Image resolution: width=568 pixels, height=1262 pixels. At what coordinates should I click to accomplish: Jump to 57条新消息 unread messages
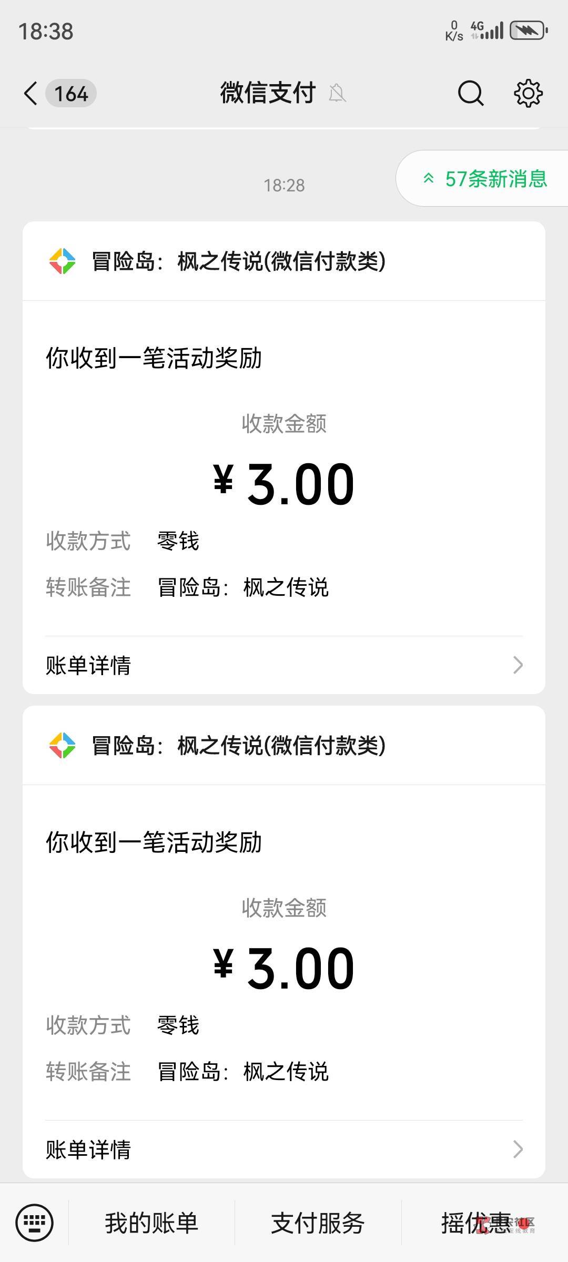click(x=485, y=179)
